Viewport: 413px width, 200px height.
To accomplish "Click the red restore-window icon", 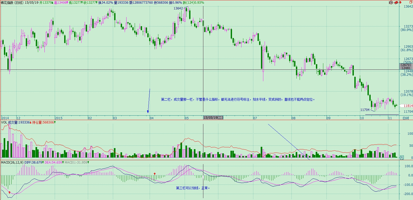I will 411,2.
